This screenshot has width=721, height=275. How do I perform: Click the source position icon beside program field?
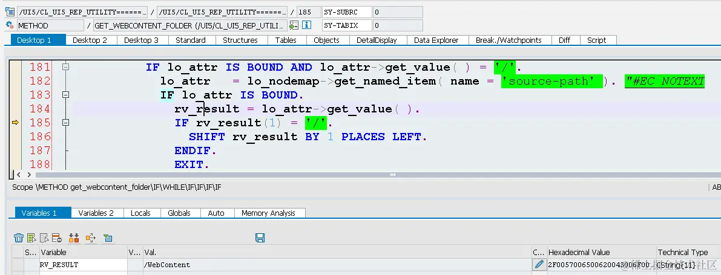pyautogui.click(x=9, y=12)
